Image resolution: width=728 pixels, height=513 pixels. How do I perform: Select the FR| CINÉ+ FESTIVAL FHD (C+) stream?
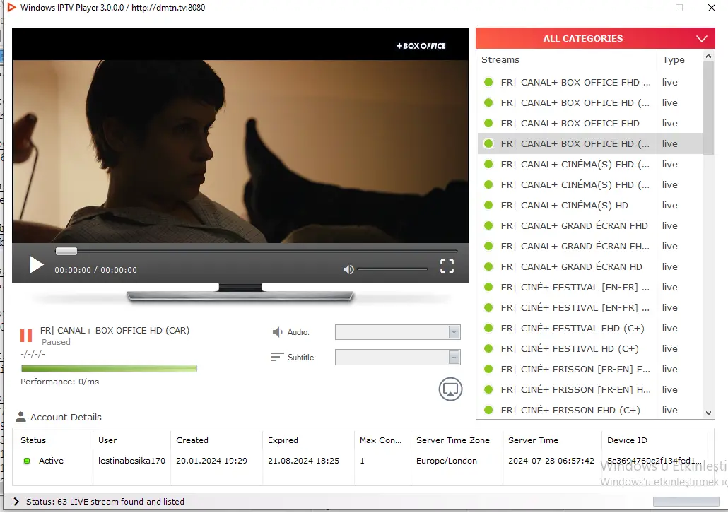573,329
